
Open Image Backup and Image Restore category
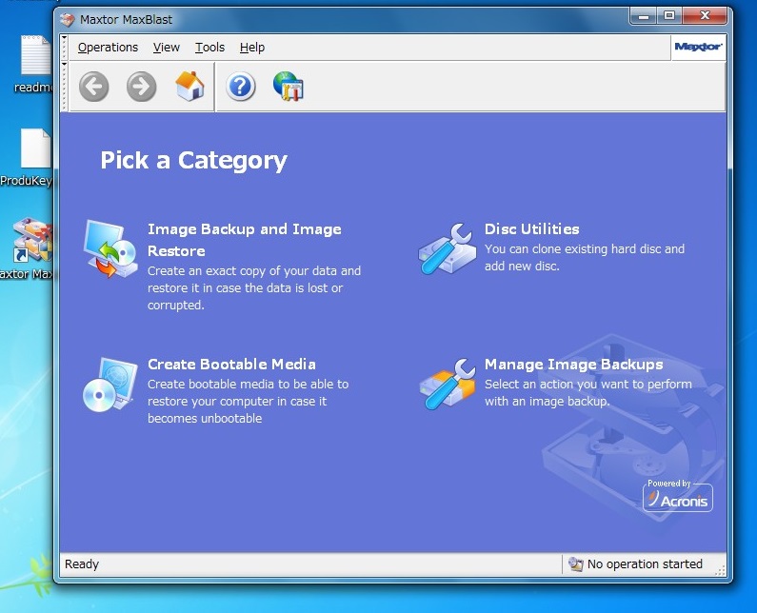(245, 240)
